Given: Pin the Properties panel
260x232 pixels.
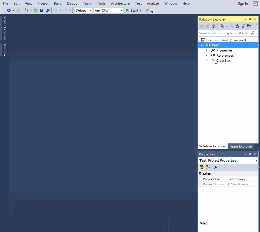Looking at the screenshot, I should coord(250,154).
